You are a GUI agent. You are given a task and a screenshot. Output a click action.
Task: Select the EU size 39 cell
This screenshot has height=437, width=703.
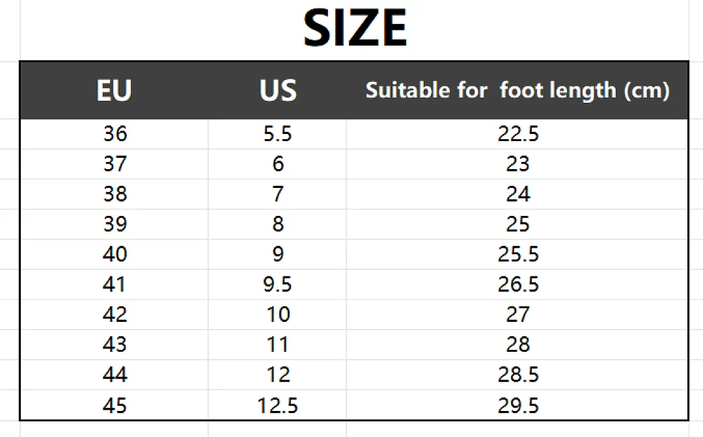tap(115, 224)
